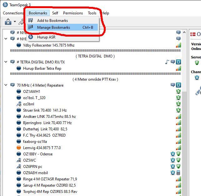Select Bjerringbro Link 70,400 77 Hz
This screenshot has height=196, width=201.
click(x=47, y=123)
